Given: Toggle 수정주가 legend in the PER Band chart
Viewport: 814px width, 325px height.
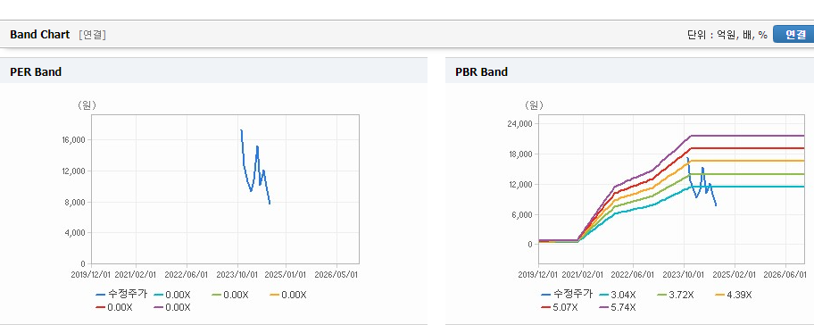Looking at the screenshot, I should click(x=121, y=295).
